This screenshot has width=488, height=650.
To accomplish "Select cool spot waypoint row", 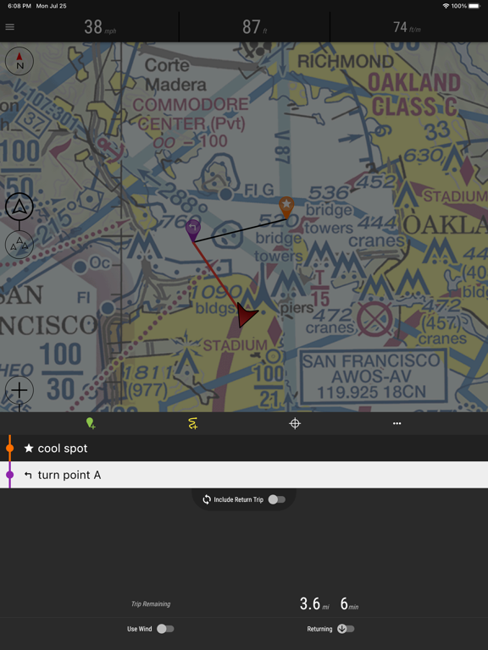I will click(x=244, y=448).
